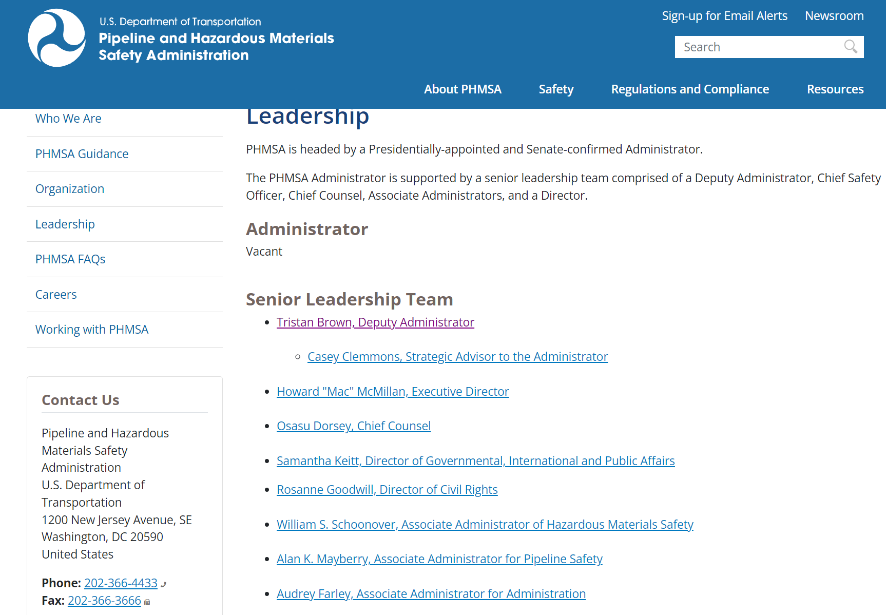Select Organization in sidebar

[70, 189]
